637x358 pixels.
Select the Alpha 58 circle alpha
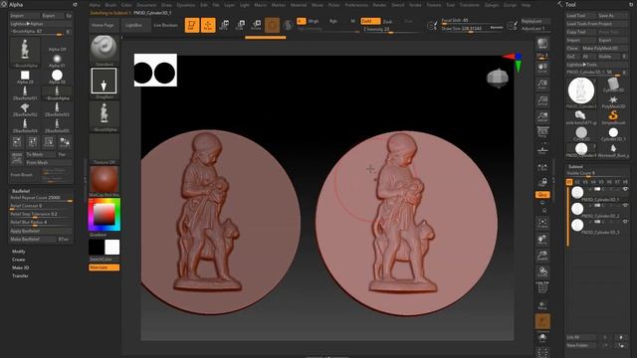57,76
